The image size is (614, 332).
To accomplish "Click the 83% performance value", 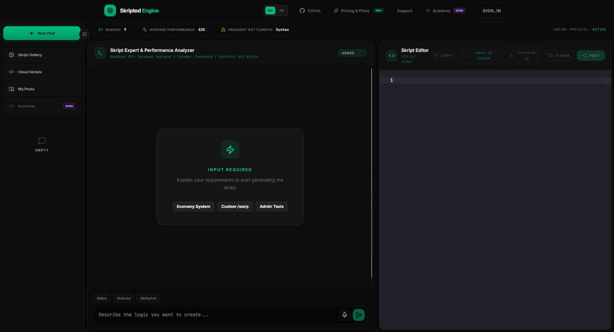I will tap(202, 30).
